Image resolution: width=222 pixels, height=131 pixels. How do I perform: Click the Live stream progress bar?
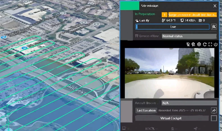[x=173, y=27]
